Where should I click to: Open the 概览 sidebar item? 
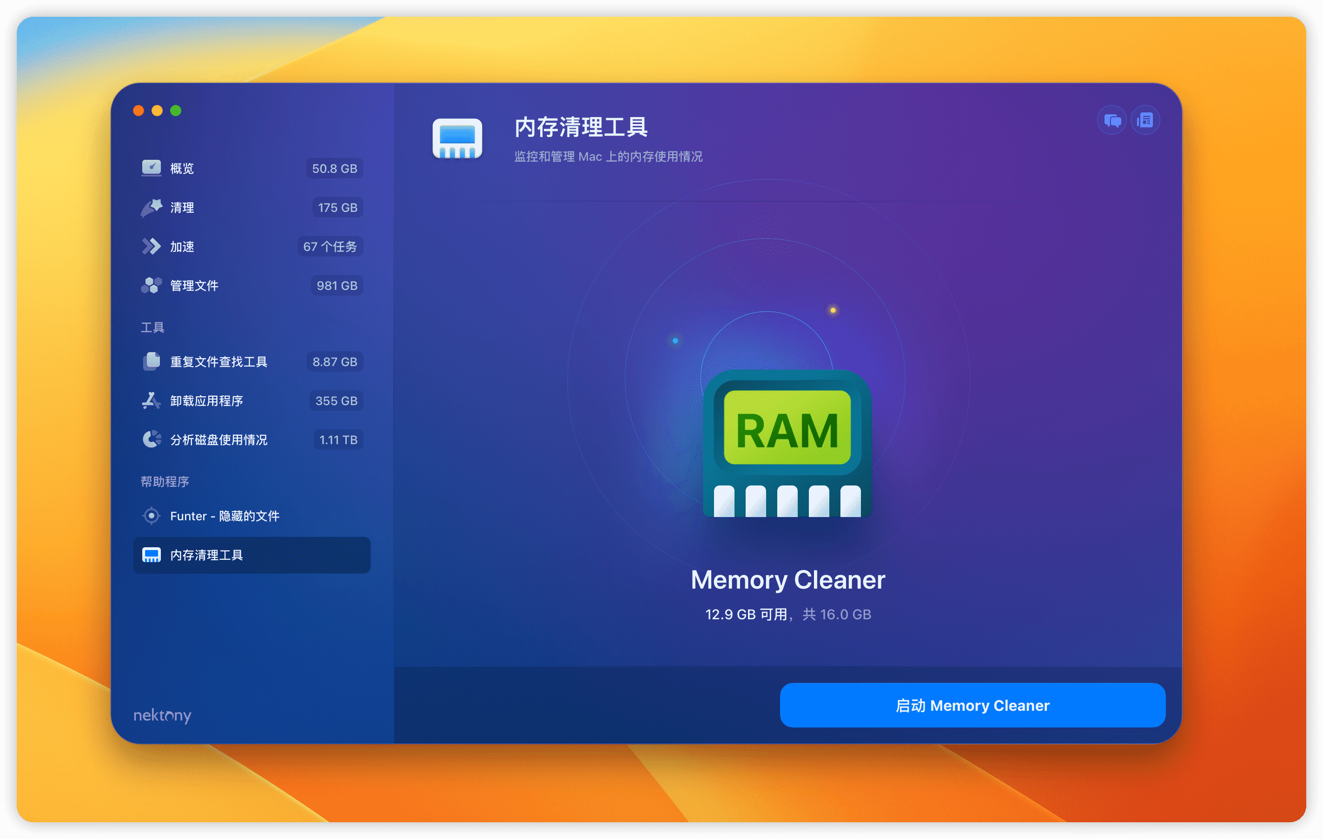tap(251, 169)
